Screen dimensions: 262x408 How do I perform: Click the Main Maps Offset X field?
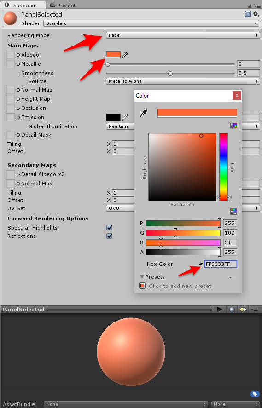tap(123, 151)
